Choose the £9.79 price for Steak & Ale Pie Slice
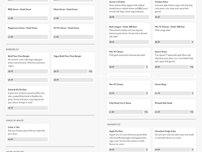This screenshot has height=152, width=202. tap(28, 108)
